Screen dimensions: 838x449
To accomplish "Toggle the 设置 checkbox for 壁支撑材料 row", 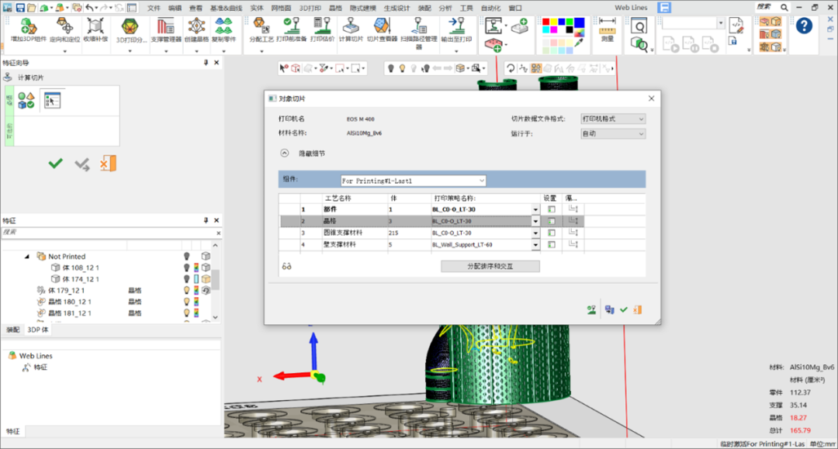I will point(552,244).
